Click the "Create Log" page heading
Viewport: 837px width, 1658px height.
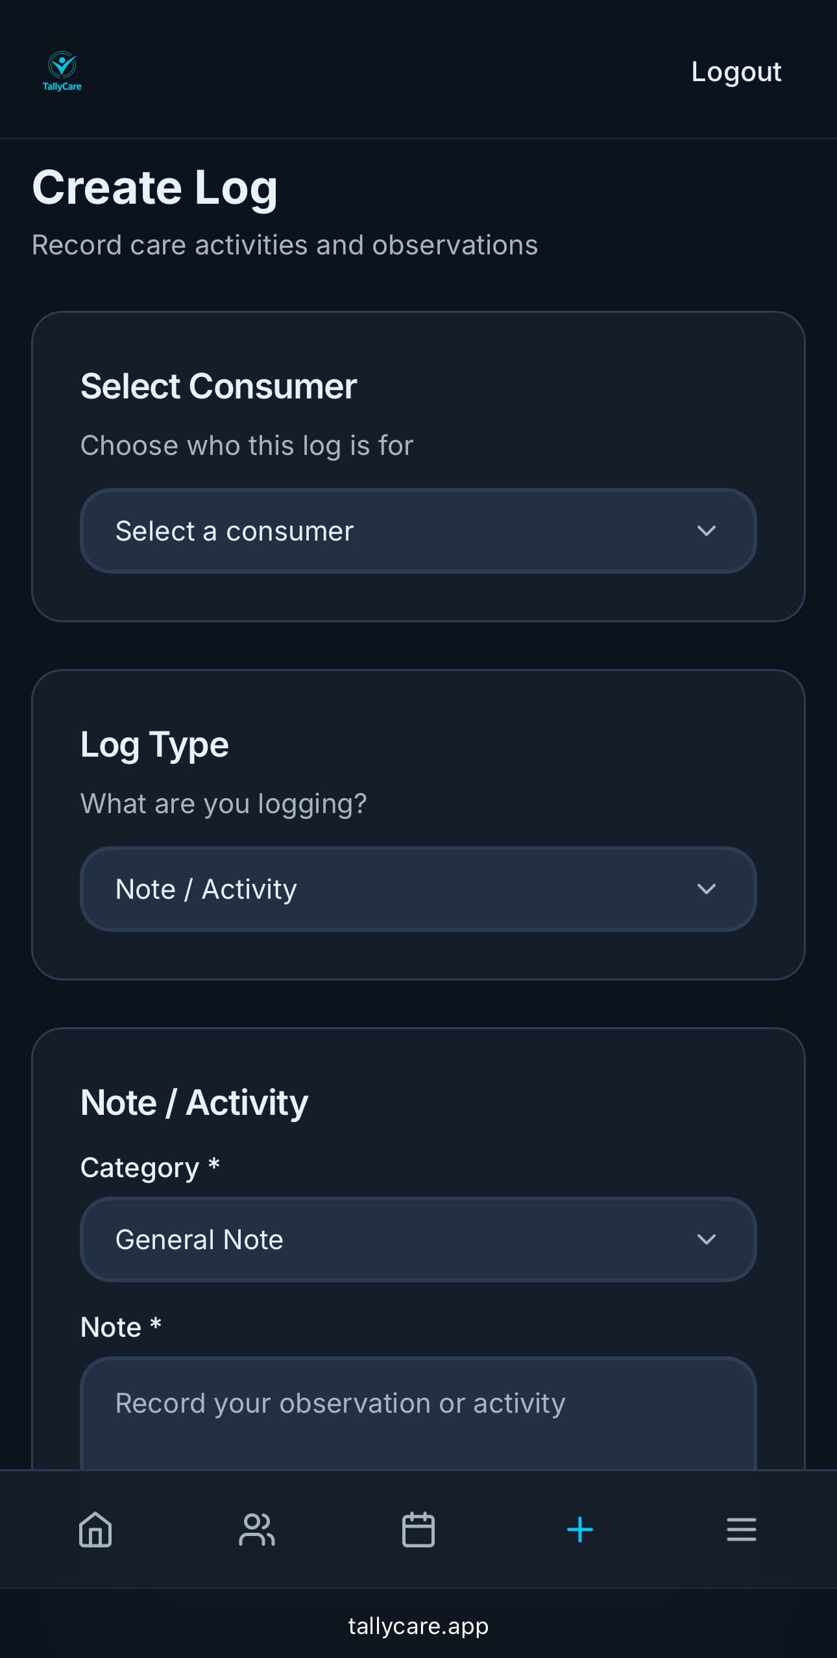155,188
